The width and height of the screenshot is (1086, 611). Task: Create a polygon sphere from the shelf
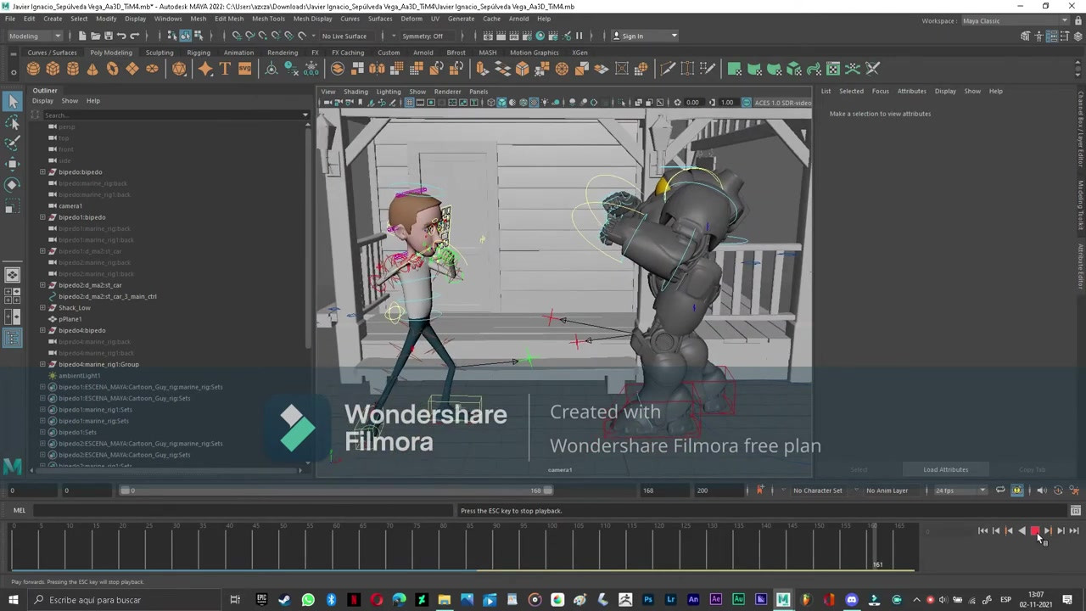[33, 69]
